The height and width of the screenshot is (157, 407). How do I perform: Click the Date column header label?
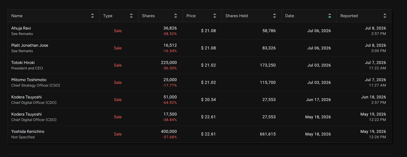[290, 16]
